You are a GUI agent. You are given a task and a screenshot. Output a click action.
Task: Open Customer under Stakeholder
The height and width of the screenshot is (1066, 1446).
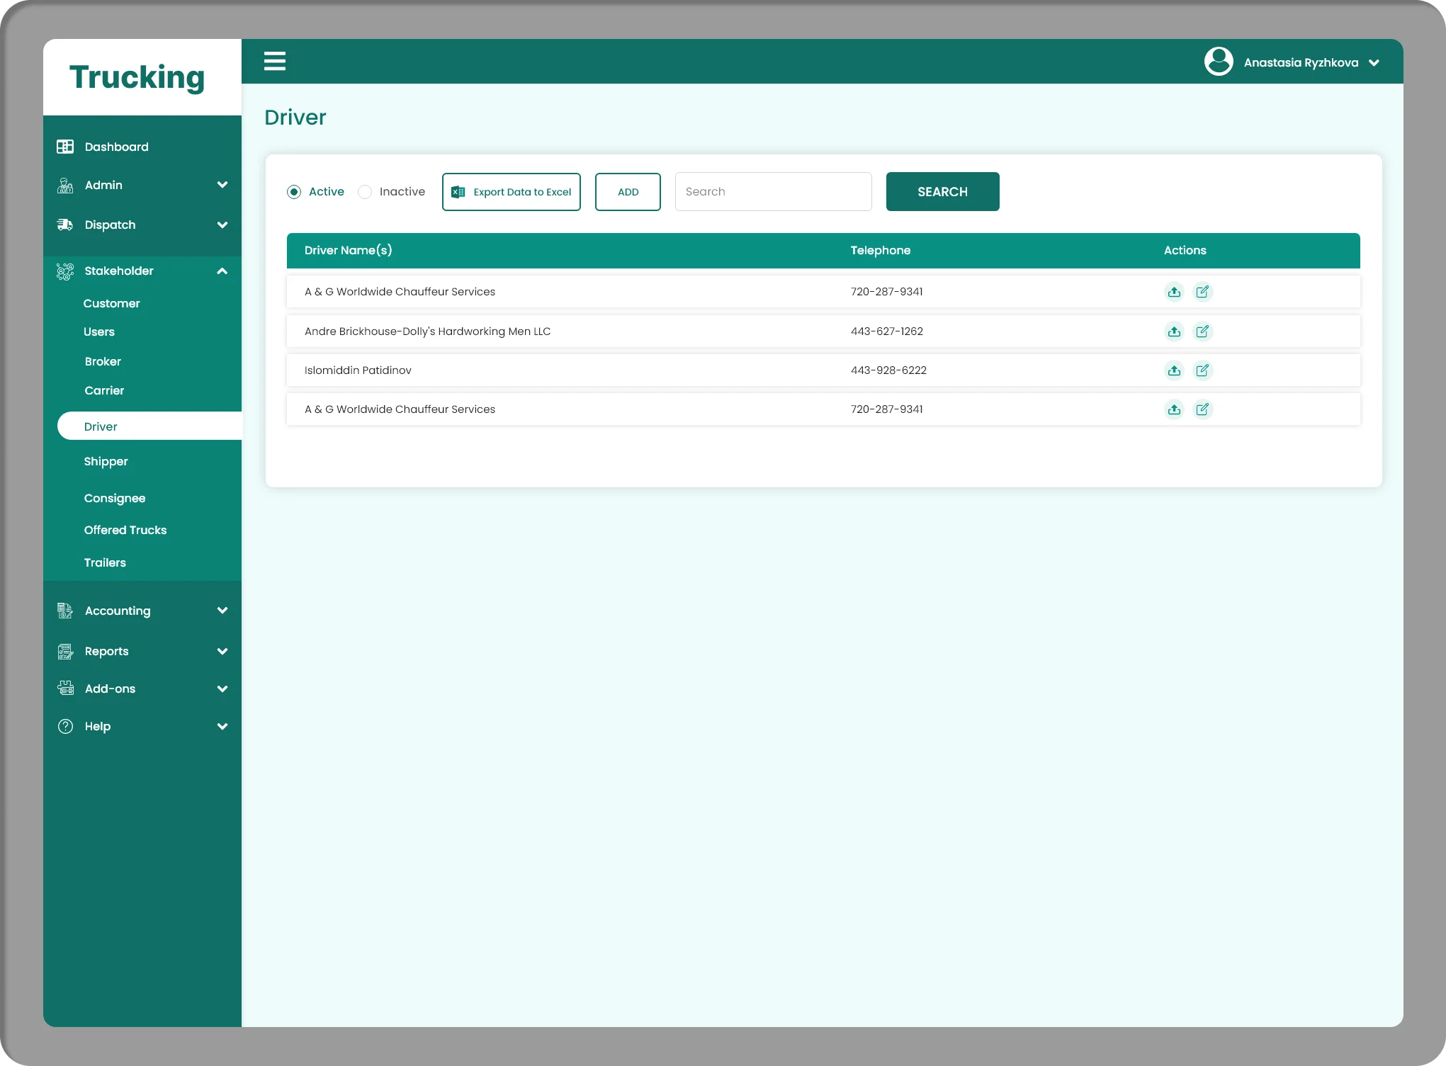pyautogui.click(x=111, y=303)
